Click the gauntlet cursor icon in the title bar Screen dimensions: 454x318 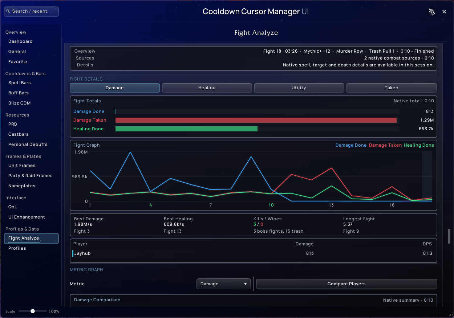point(431,12)
